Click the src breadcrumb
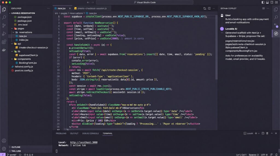The image size is (280, 156). tap(56, 13)
